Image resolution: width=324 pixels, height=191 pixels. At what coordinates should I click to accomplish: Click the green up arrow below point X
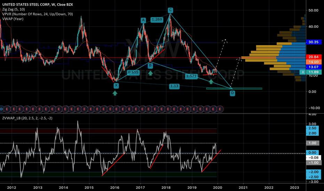[115, 93]
